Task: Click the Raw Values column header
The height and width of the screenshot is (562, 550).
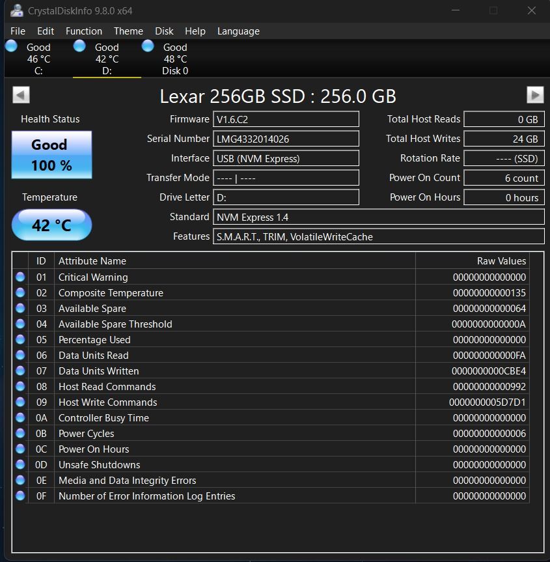Action: pos(473,261)
